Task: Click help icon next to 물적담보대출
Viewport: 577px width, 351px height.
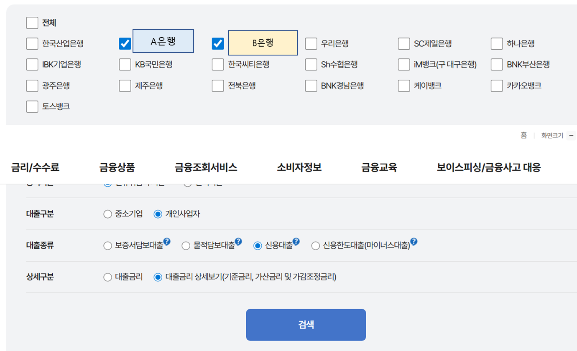Action: pyautogui.click(x=238, y=241)
